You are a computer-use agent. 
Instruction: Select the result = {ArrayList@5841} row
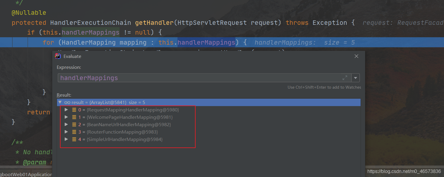click(209, 102)
